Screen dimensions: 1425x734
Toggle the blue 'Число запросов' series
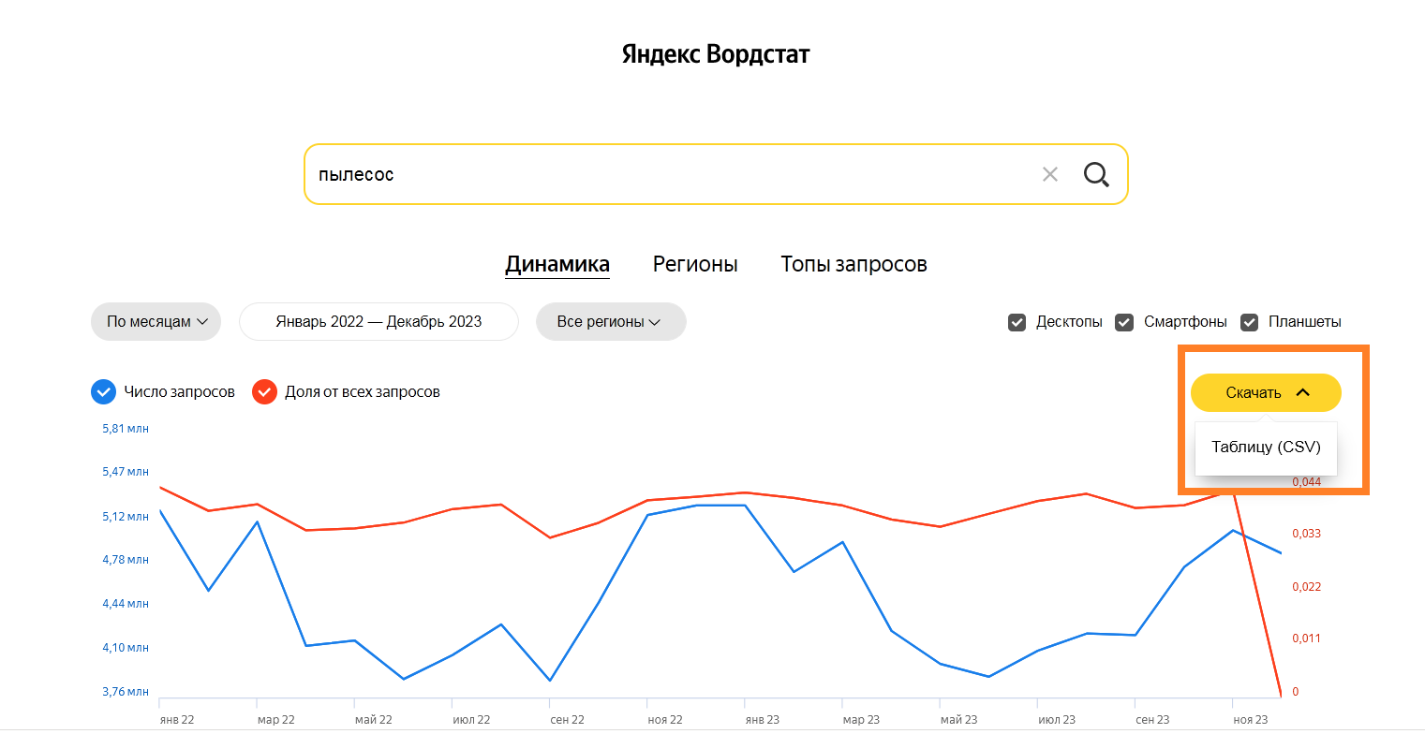pos(103,391)
